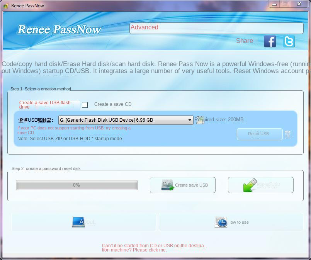The height and width of the screenshot is (260, 311).
Task: Open the Facebook share icon
Action: 270,41
